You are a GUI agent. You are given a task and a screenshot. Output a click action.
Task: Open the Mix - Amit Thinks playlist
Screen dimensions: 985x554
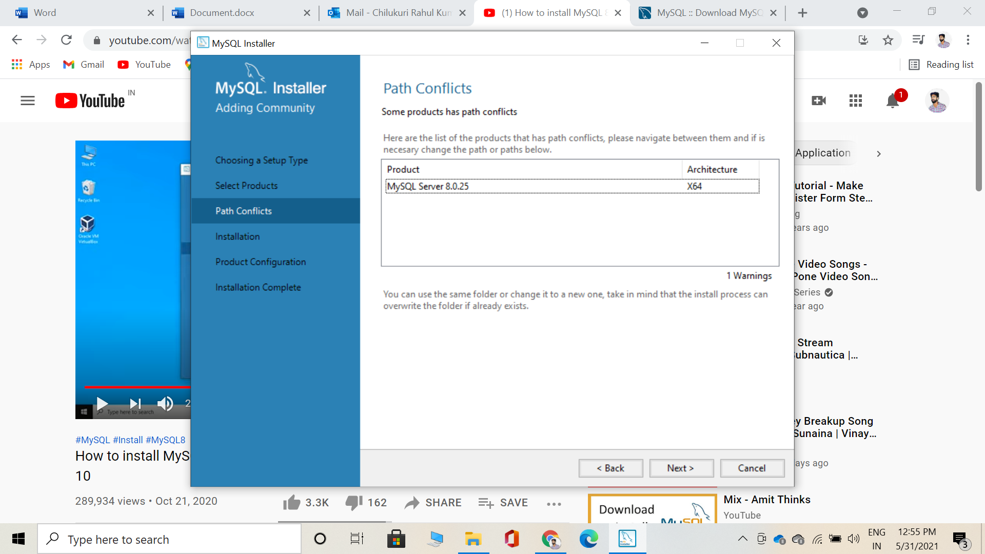tap(767, 500)
